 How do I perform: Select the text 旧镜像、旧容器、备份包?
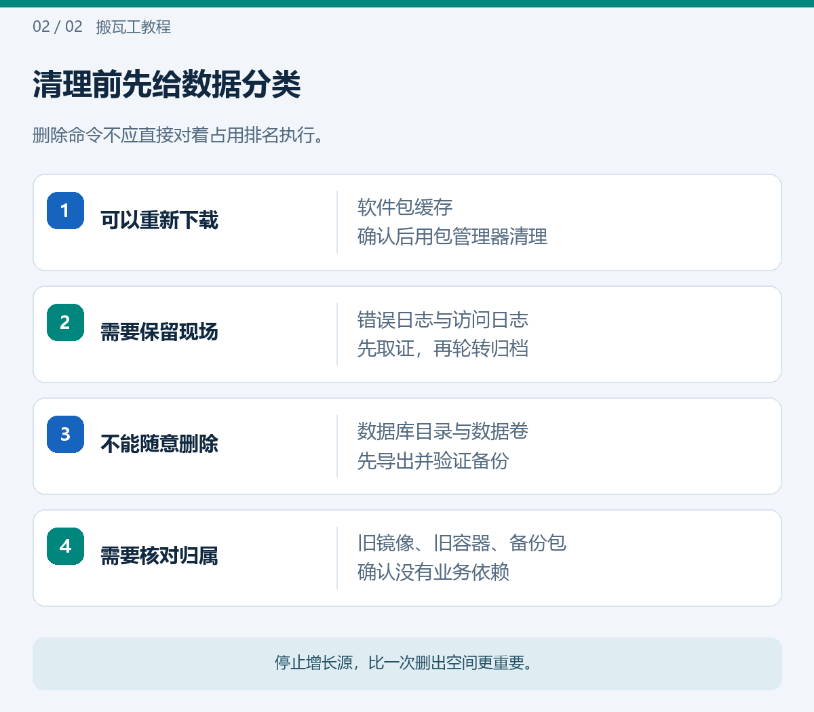click(x=462, y=543)
